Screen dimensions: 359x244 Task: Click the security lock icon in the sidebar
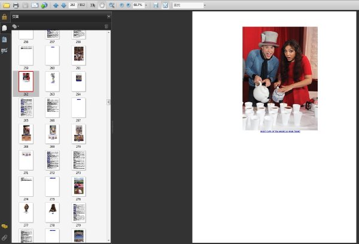click(x=4, y=17)
